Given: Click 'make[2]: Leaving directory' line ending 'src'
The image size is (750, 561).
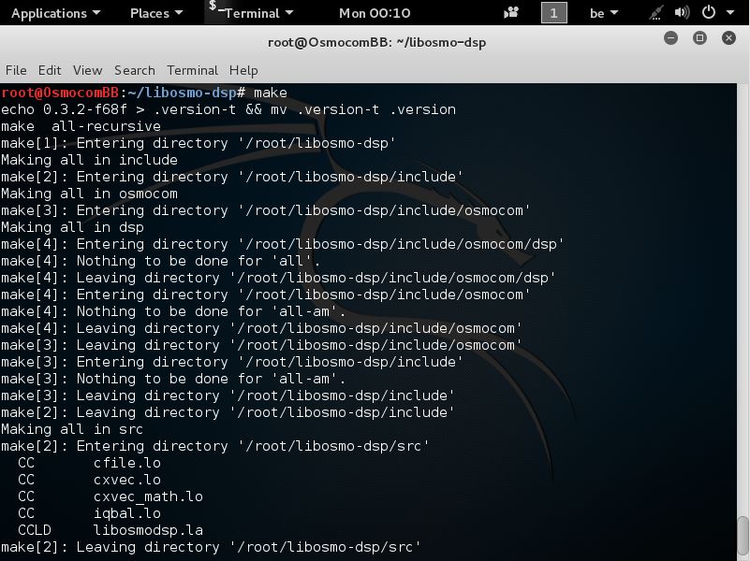Looking at the screenshot, I should pos(211,547).
